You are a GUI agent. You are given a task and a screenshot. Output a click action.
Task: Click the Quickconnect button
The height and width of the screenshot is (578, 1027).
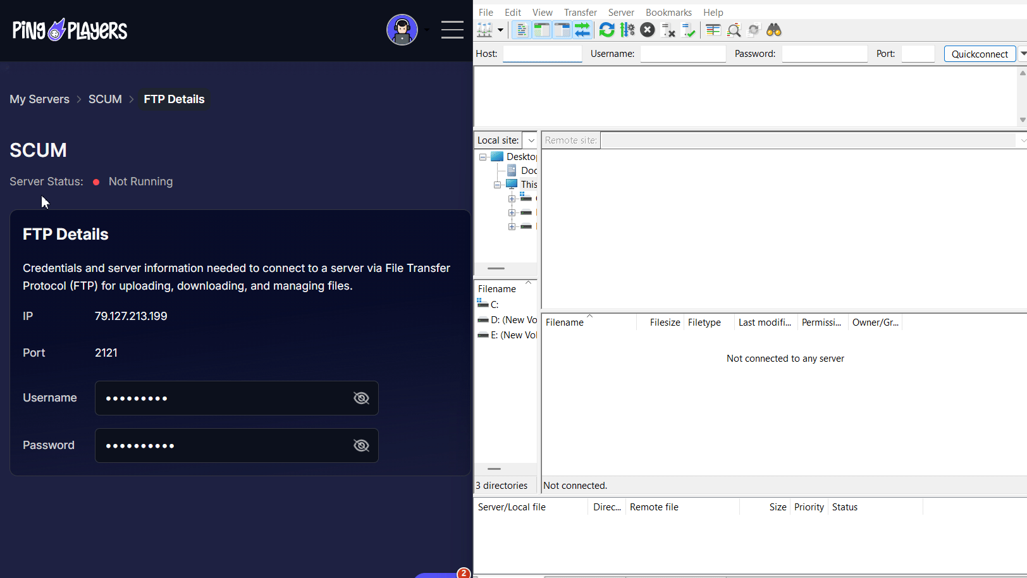click(x=980, y=54)
